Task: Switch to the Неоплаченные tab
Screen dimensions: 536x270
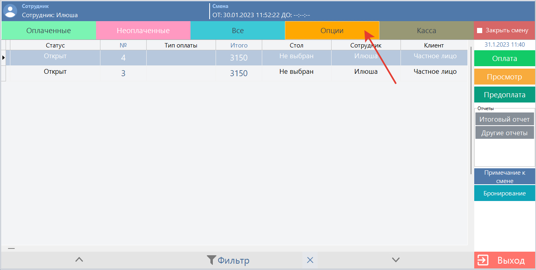Action: click(x=143, y=31)
